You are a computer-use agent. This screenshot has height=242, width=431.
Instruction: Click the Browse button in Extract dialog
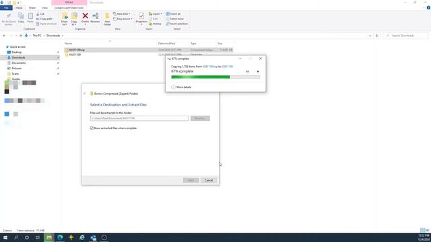pos(200,118)
